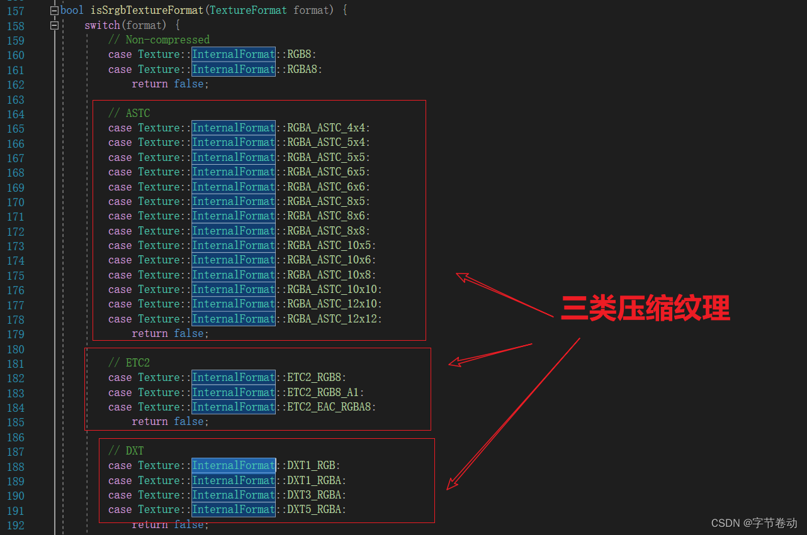Screen dimensions: 807x535
Task: Click the '// ETC2' comment
Action: pos(129,363)
